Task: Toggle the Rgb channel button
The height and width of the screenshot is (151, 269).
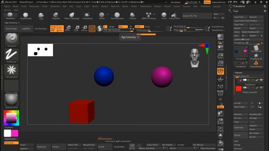Action: [123, 26]
